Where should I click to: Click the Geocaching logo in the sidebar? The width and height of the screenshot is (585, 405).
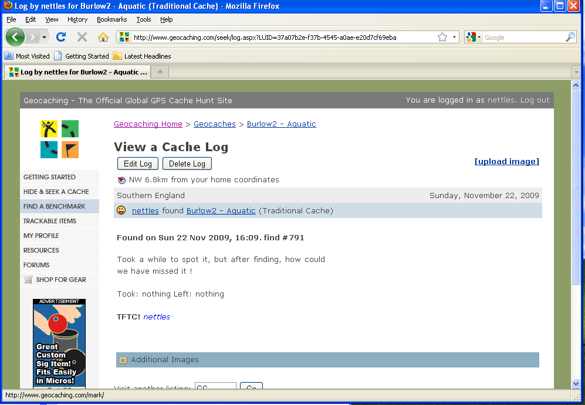59,139
